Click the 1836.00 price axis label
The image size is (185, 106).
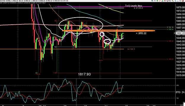coord(180,51)
